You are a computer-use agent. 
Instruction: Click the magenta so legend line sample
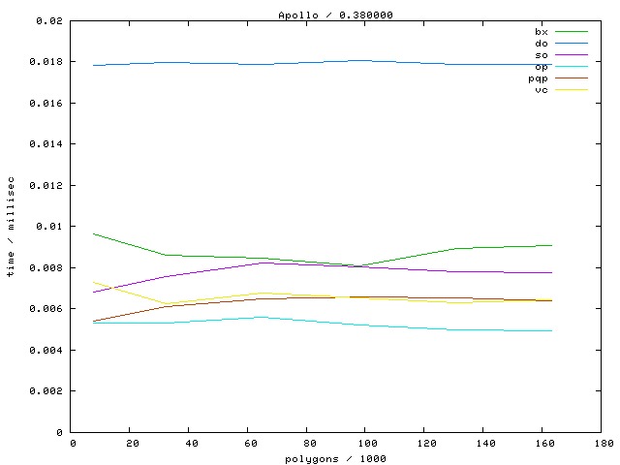571,55
